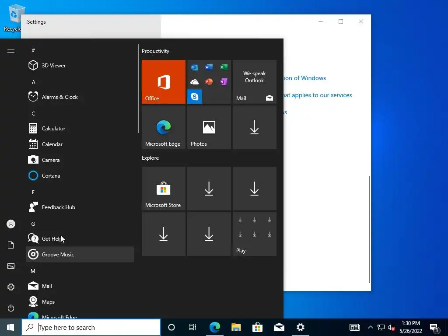Viewport: 448px width, 336px height.
Task: Click the muted volume tray icon
Action: coord(391,327)
